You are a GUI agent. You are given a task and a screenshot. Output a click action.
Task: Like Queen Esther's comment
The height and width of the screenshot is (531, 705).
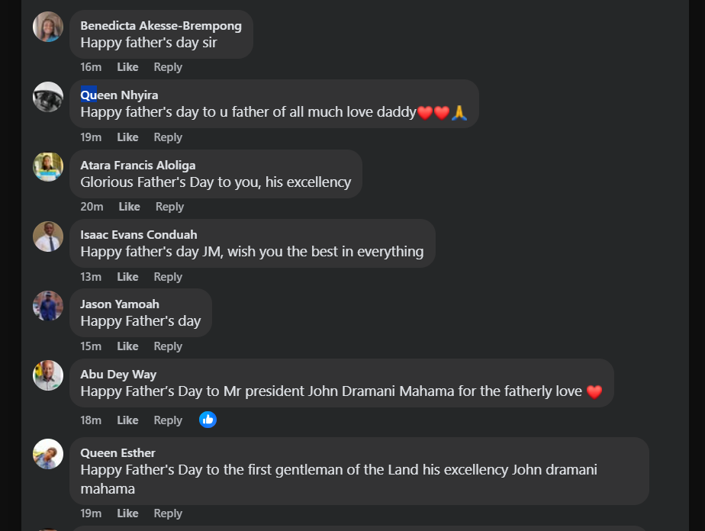[127, 513]
